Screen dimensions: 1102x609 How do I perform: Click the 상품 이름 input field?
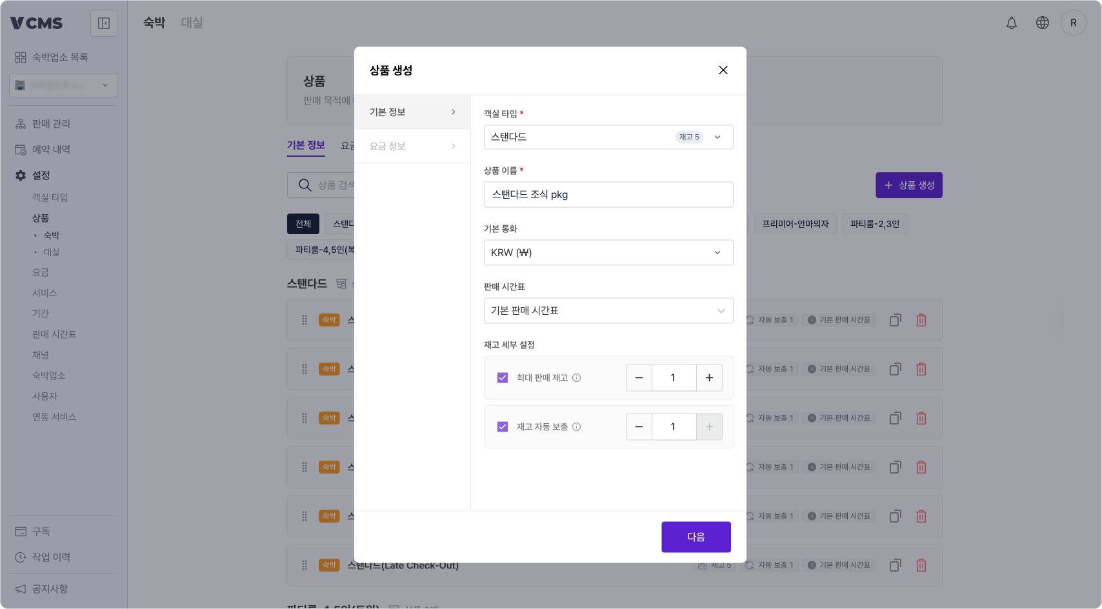608,194
